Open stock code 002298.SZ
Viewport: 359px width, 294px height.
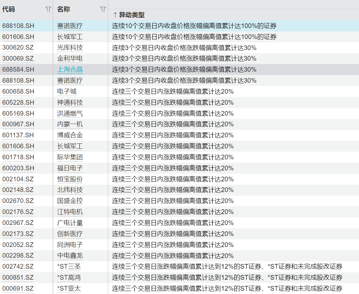pos(18,256)
